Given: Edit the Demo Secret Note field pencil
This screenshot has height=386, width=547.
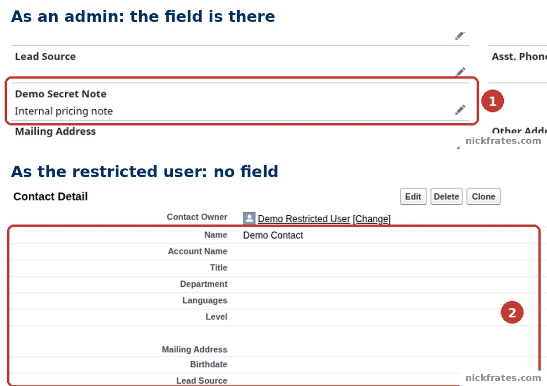Looking at the screenshot, I should coord(460,110).
